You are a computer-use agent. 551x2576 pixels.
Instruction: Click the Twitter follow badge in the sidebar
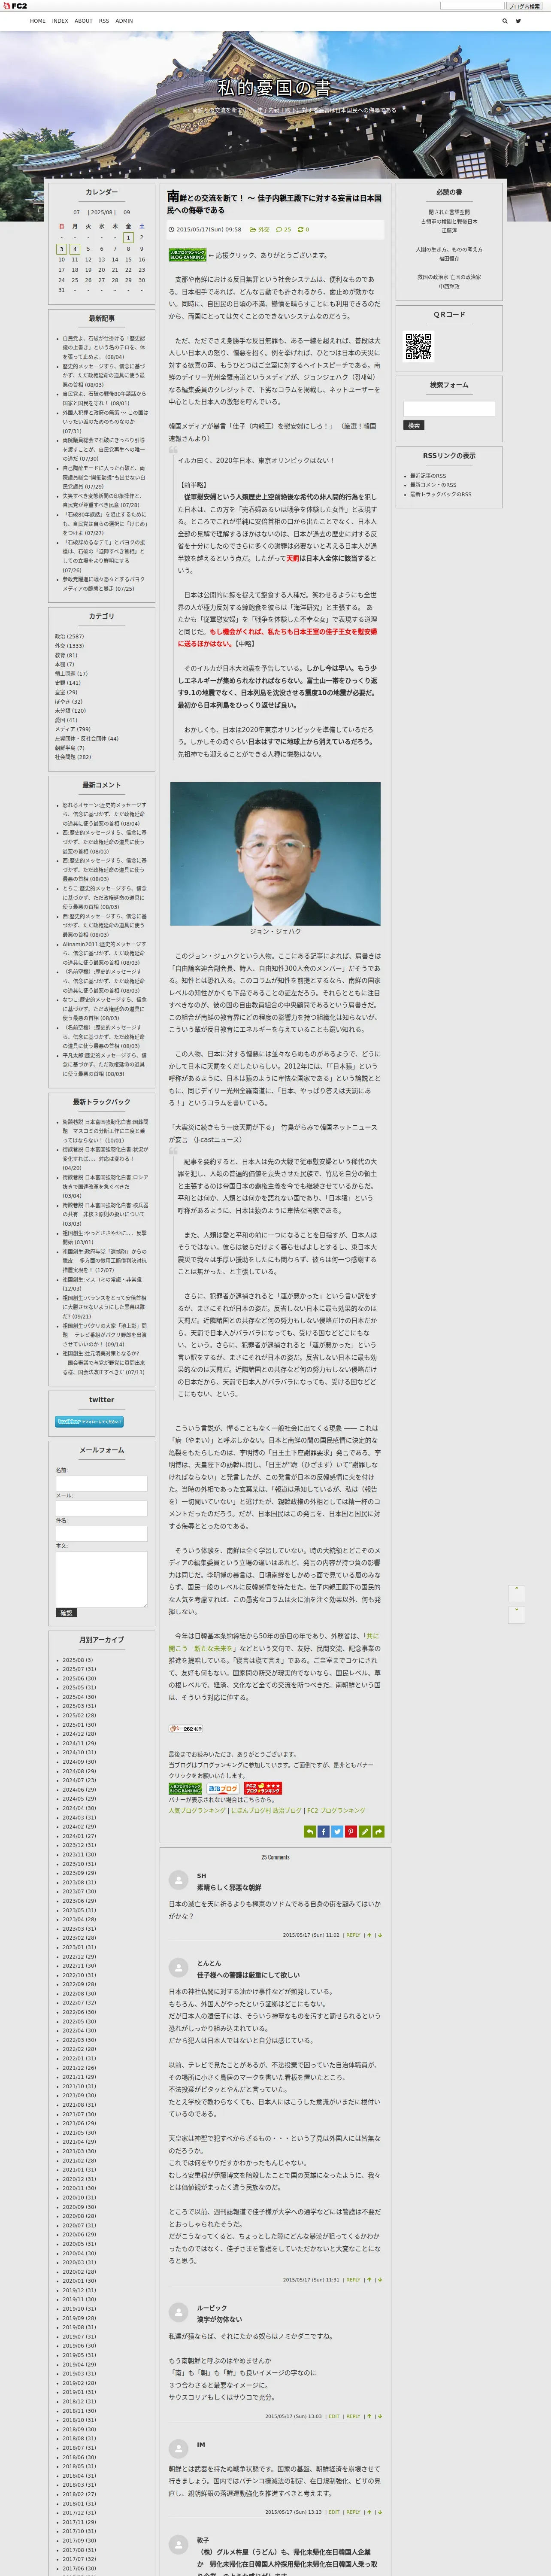[x=89, y=1421]
